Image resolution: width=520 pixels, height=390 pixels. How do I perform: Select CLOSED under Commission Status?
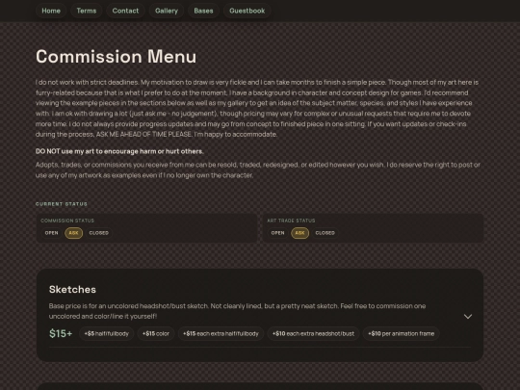coord(99,233)
